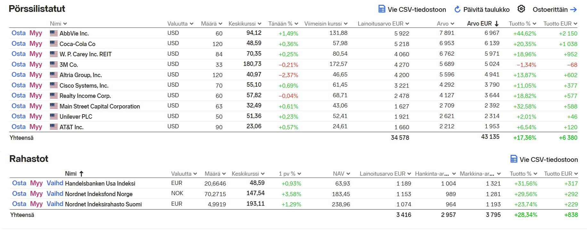Open the 1 pv % column dropdown

tap(299, 174)
